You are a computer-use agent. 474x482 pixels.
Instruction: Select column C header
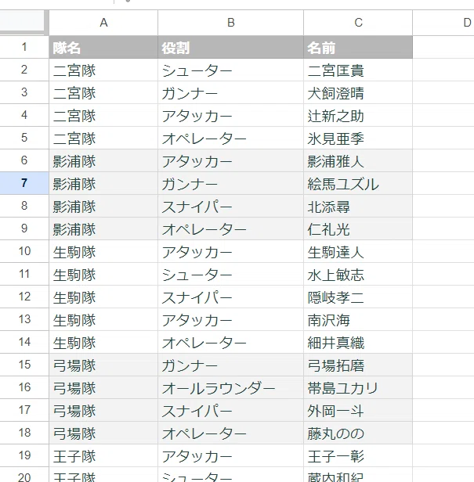tap(358, 23)
